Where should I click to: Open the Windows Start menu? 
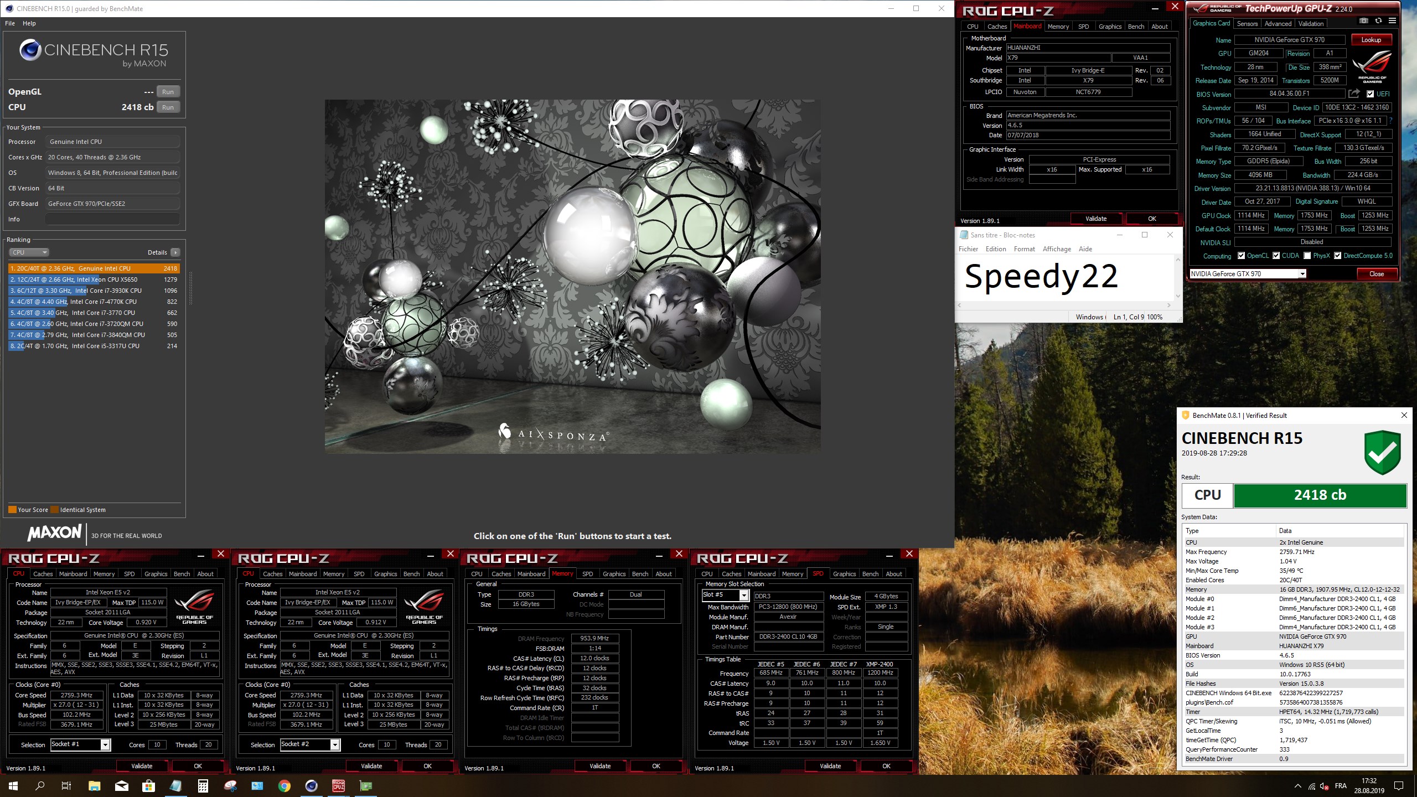click(x=13, y=786)
